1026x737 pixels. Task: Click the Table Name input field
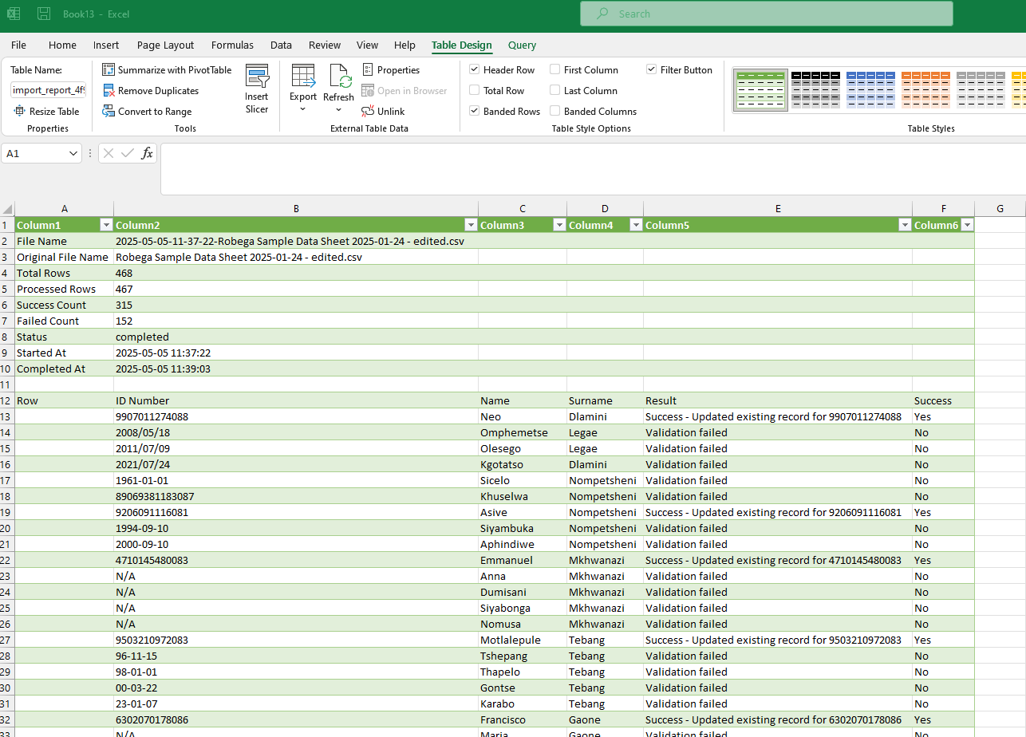click(48, 90)
